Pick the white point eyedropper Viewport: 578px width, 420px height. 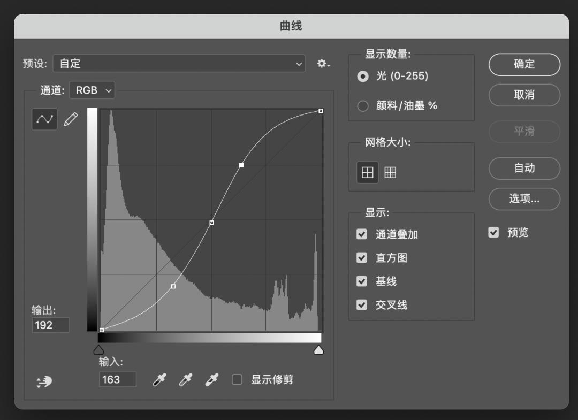pos(211,379)
